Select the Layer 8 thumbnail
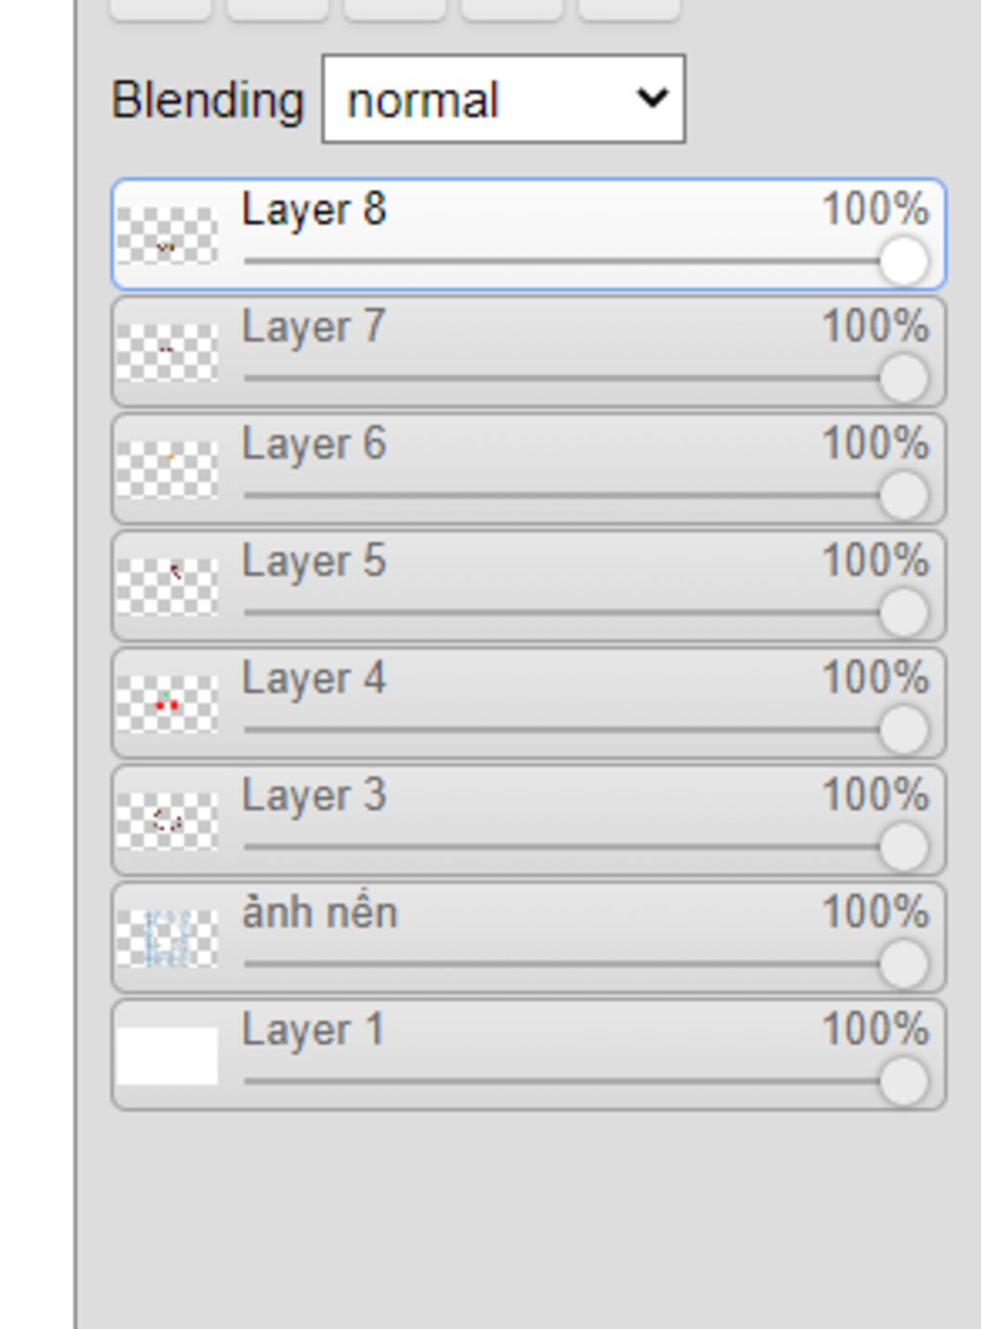981x1329 pixels. click(x=167, y=235)
